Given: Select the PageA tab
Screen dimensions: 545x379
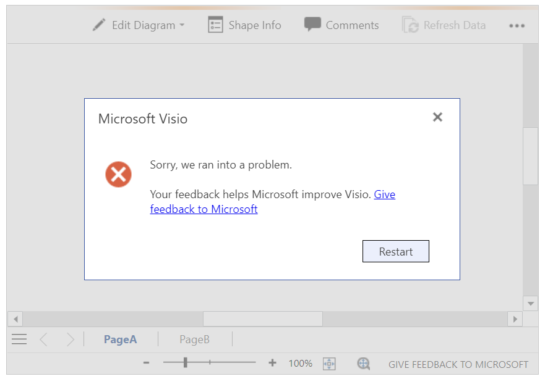Looking at the screenshot, I should tap(120, 339).
